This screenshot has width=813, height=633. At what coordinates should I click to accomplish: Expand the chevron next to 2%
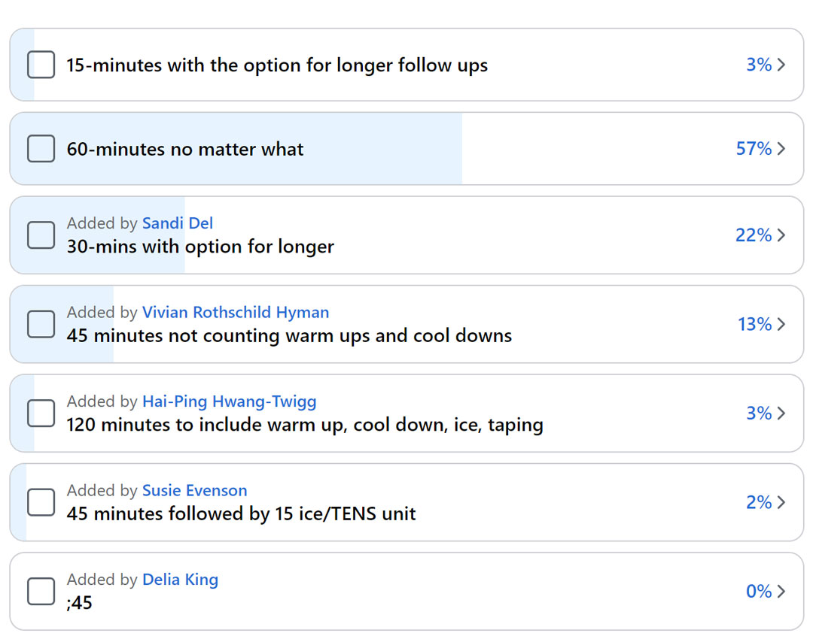[x=781, y=502]
